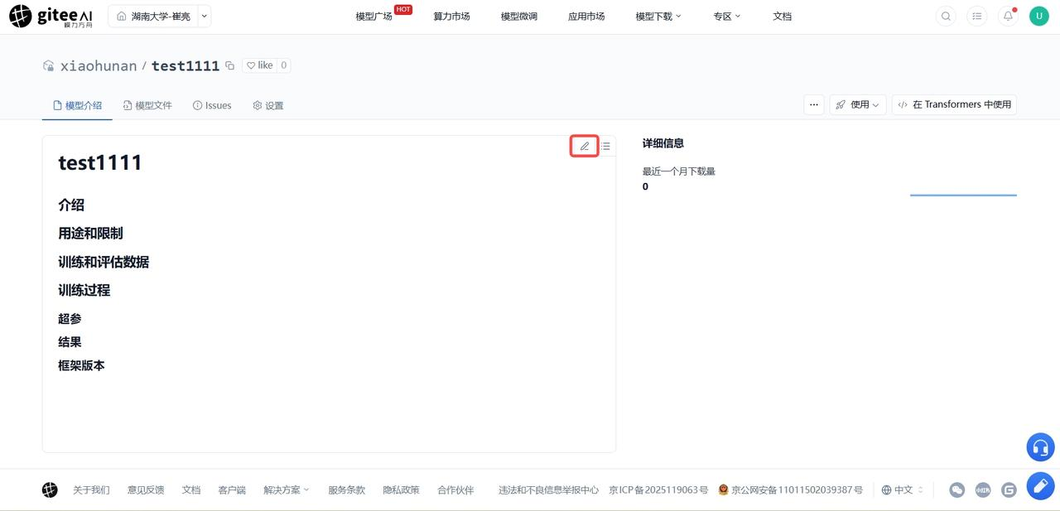Open the 中文 language selector
Viewport: 1060px width, 511px height.
[x=903, y=489]
